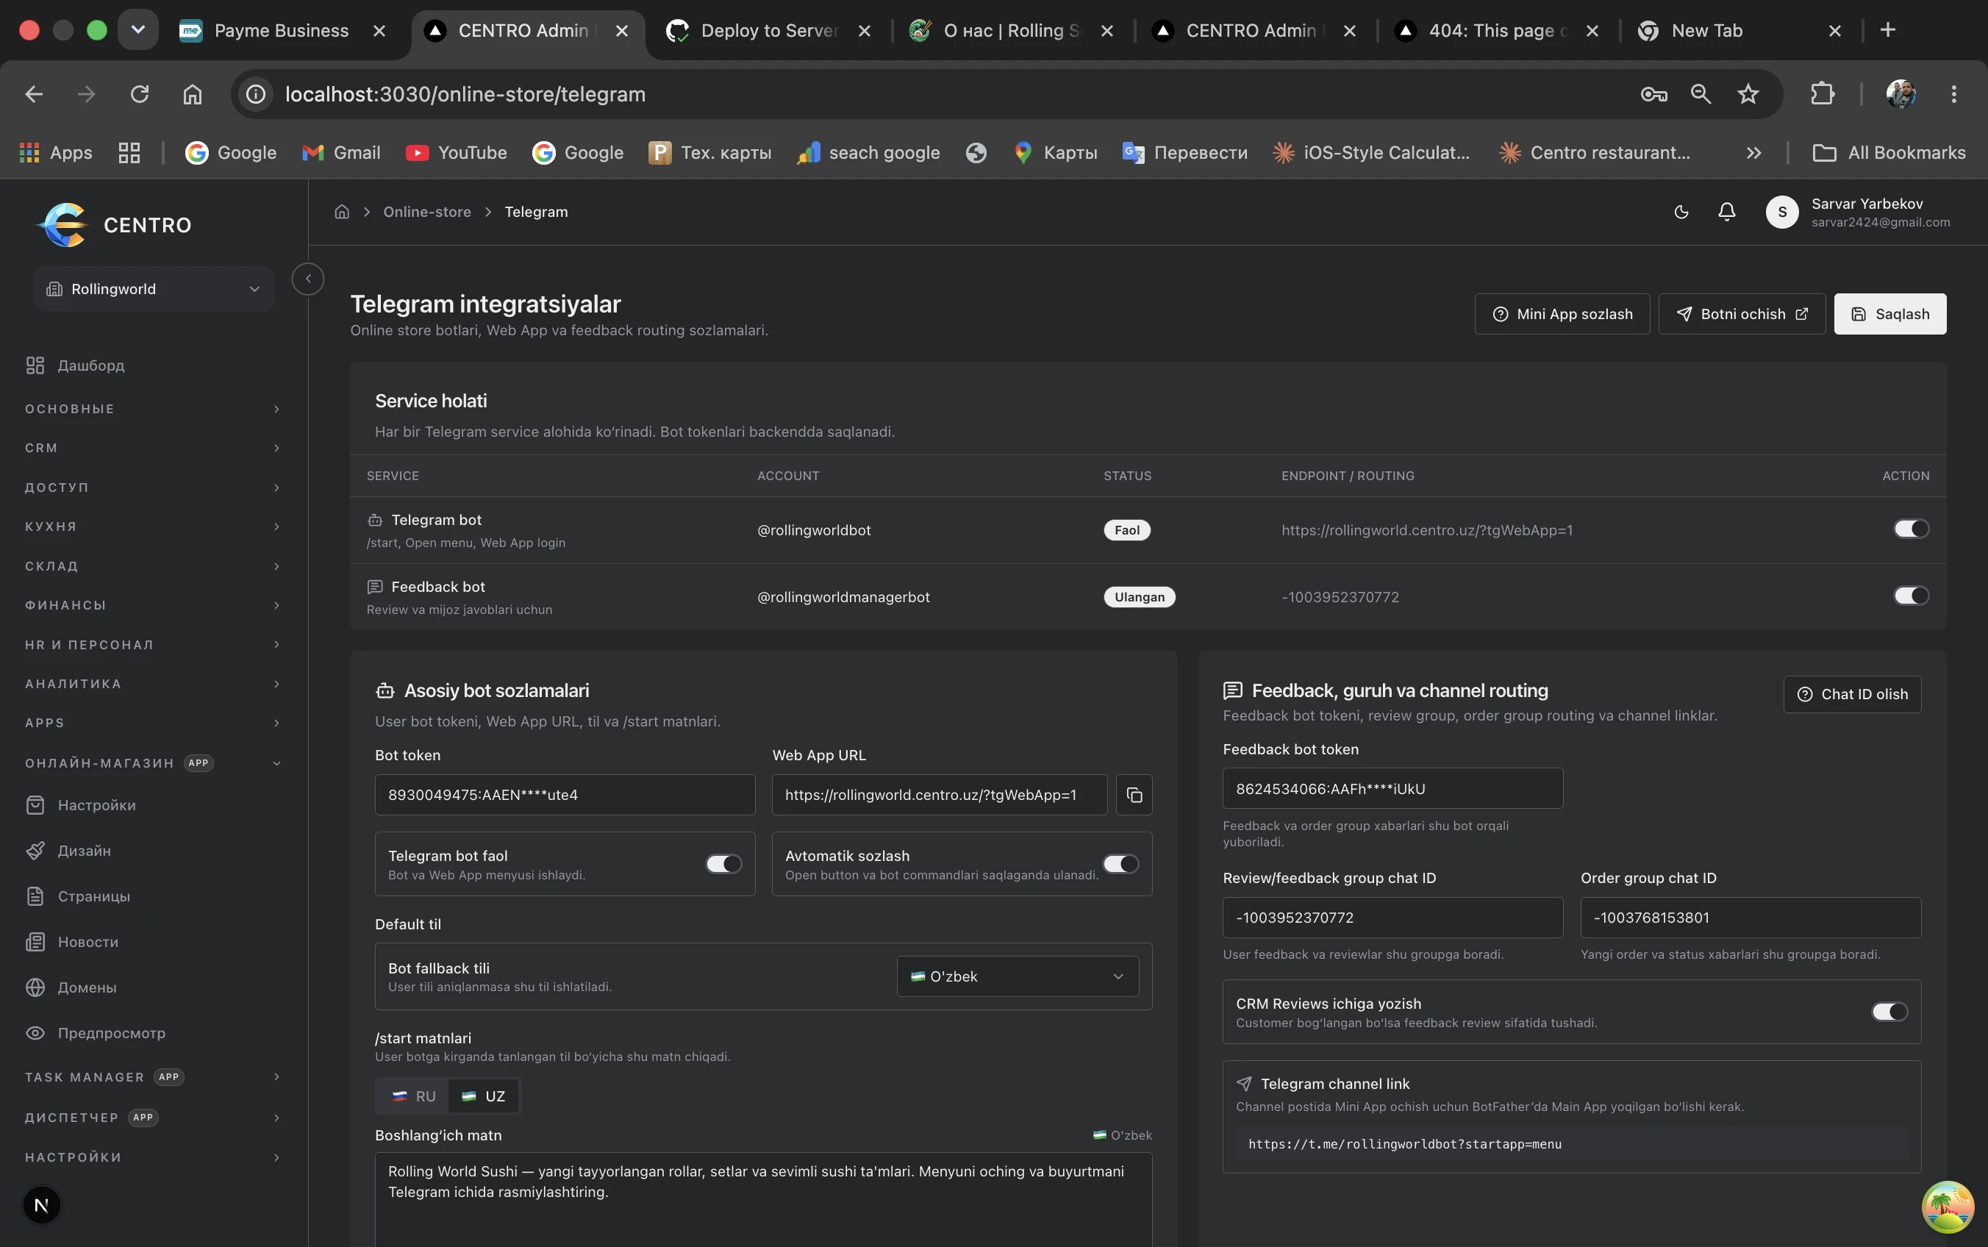Viewport: 1988px width, 1247px height.
Task: Copy the Web App URL
Action: click(1134, 795)
